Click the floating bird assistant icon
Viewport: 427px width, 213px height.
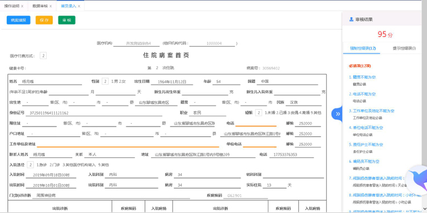pyautogui.click(x=418, y=179)
